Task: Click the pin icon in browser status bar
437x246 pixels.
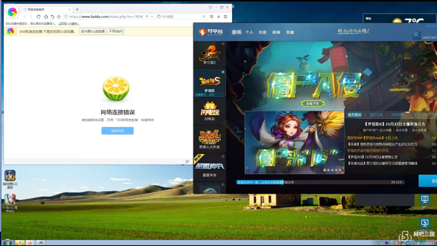Action: pos(187,162)
